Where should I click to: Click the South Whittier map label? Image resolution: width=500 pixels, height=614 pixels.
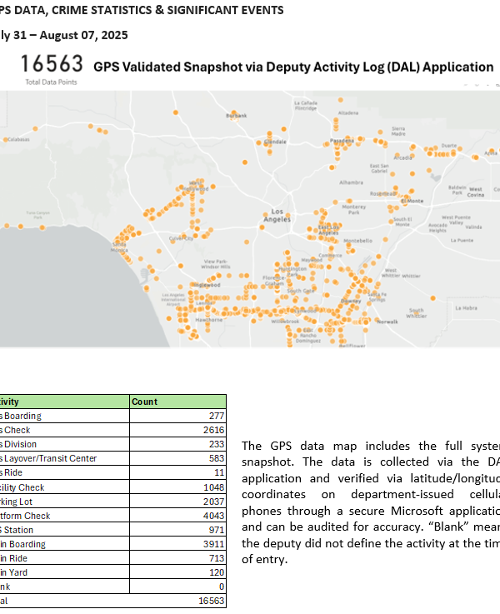[417, 313]
